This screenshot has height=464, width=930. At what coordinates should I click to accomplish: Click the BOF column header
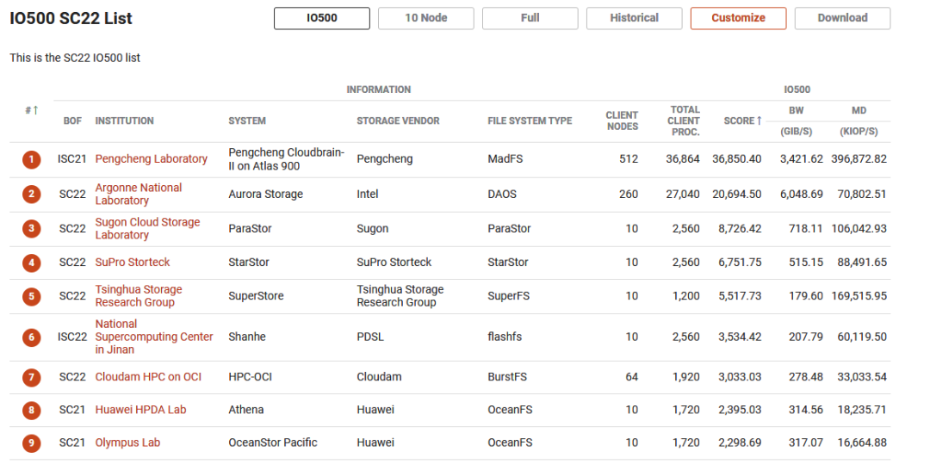tap(72, 121)
